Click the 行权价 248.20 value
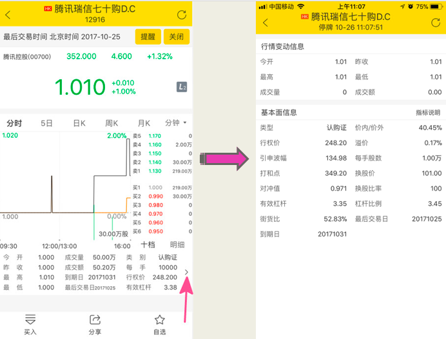 tap(336, 143)
